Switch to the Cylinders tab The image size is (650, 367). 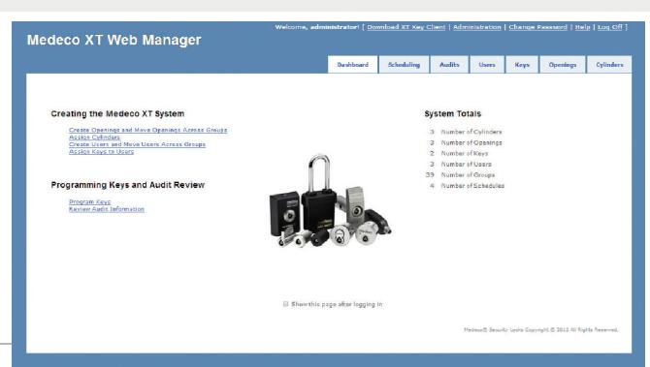pos(609,65)
